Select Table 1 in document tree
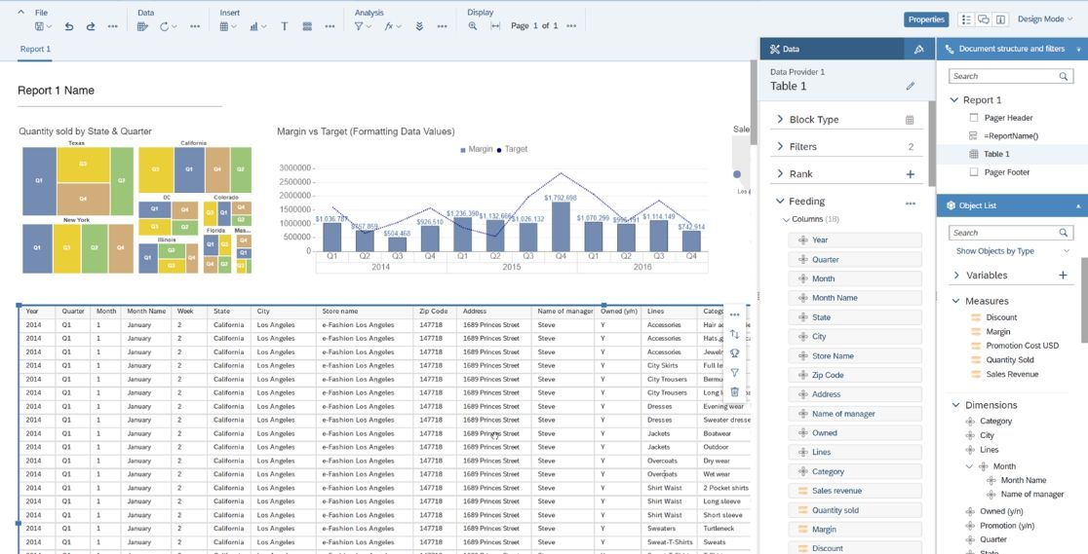Image resolution: width=1088 pixels, height=554 pixels. (997, 154)
